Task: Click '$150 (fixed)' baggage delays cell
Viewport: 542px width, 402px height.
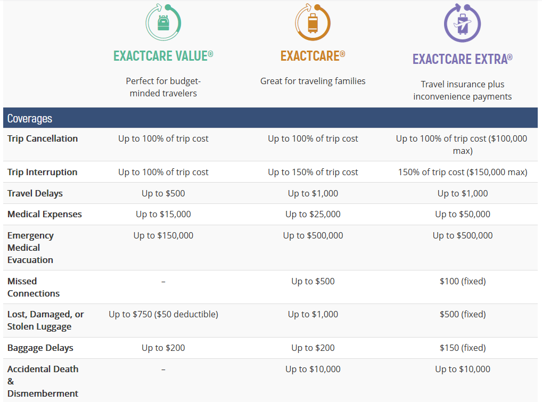Action: pyautogui.click(x=463, y=348)
